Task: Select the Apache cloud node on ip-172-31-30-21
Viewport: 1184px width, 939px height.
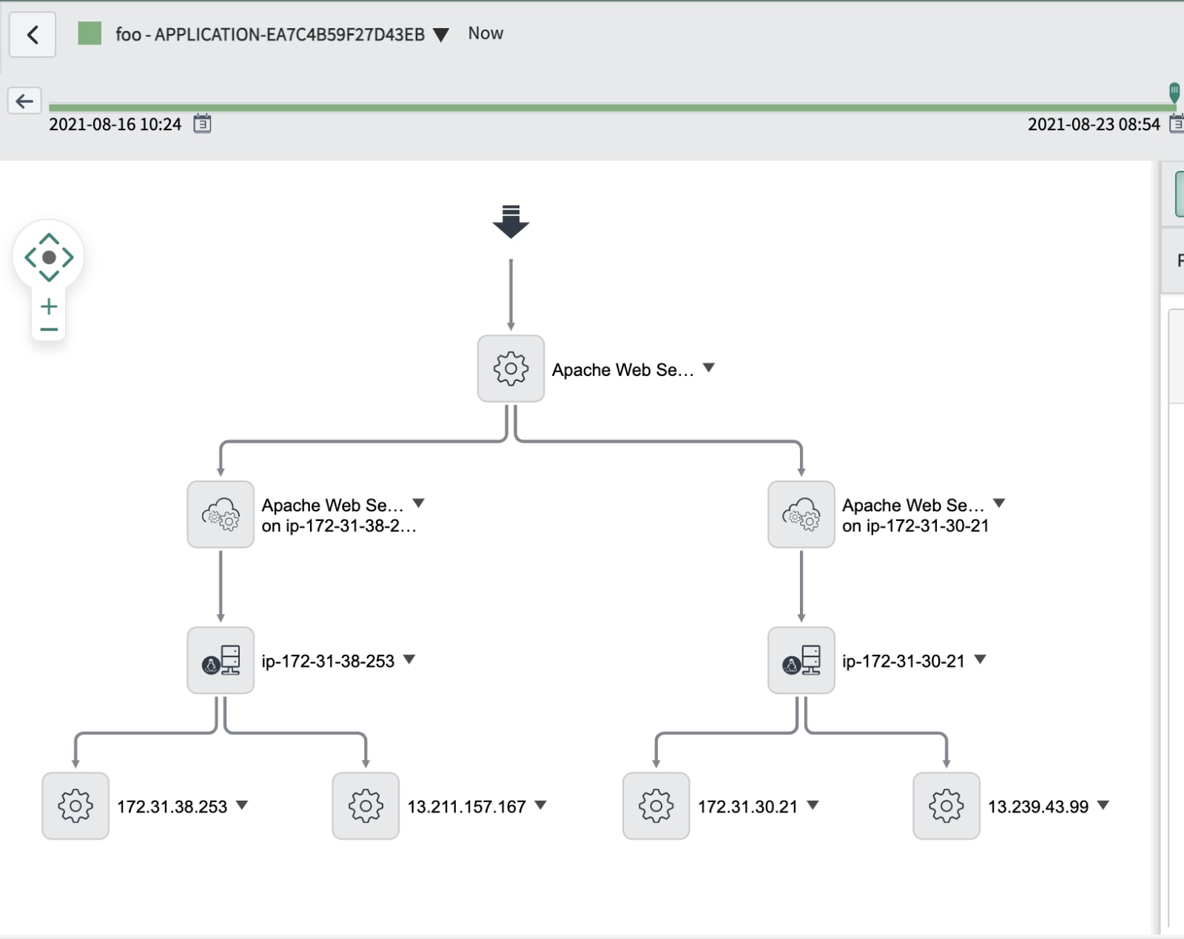Action: point(801,514)
